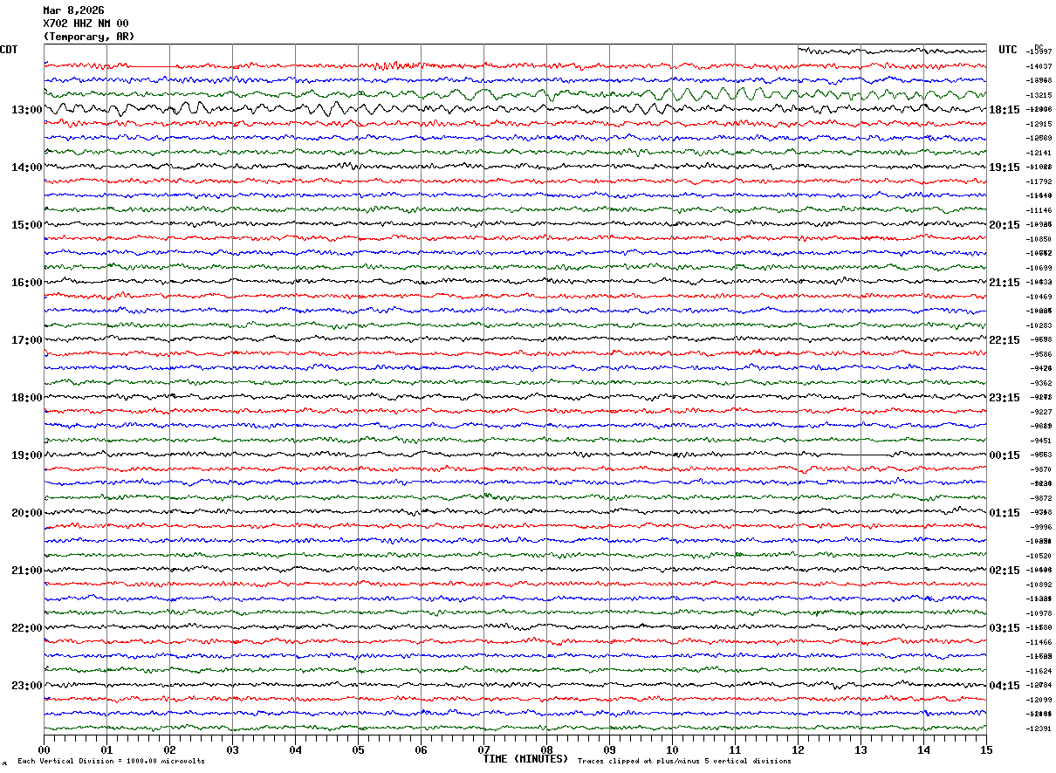The width and height of the screenshot is (1056, 773).
Task: Click the "01" minute axis label
Action: pyautogui.click(x=106, y=749)
